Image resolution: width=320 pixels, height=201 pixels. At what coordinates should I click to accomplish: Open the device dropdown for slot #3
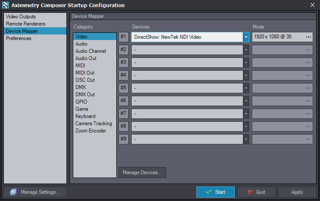246,63
